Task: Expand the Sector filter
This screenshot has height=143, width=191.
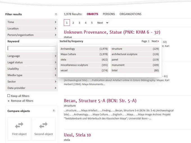Action: click(31, 81)
